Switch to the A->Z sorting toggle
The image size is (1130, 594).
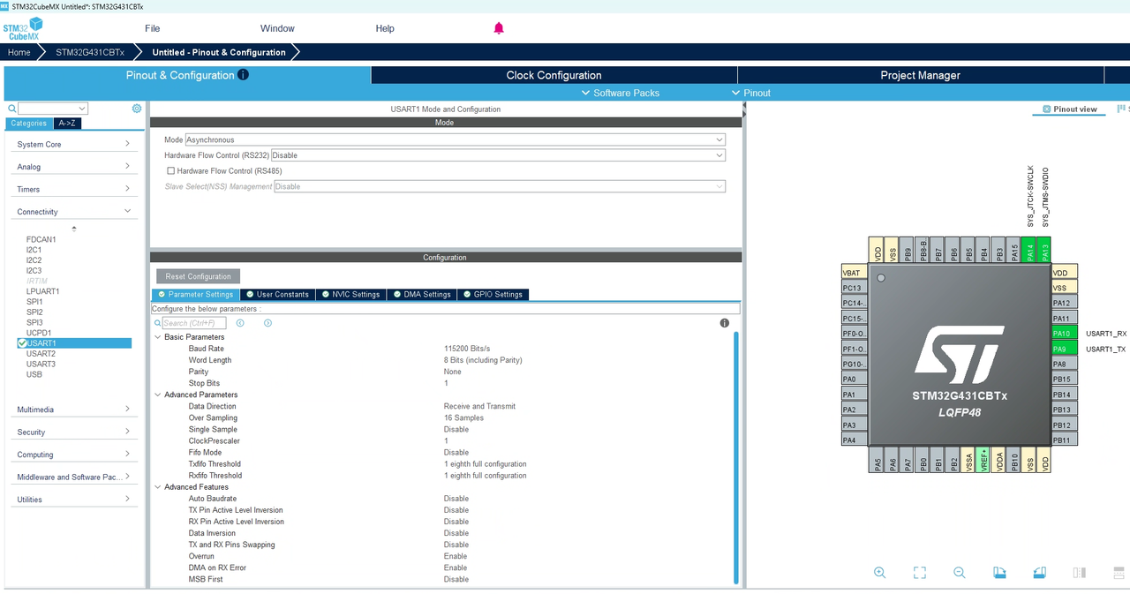pos(66,124)
